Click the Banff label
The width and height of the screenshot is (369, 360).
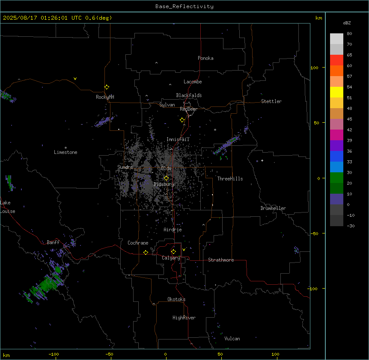[x=53, y=242]
